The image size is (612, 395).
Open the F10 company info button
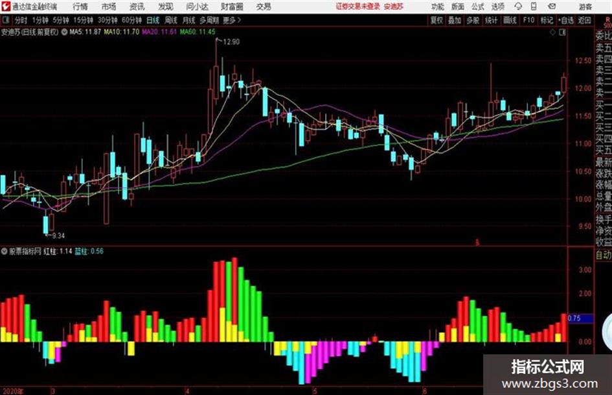click(528, 20)
